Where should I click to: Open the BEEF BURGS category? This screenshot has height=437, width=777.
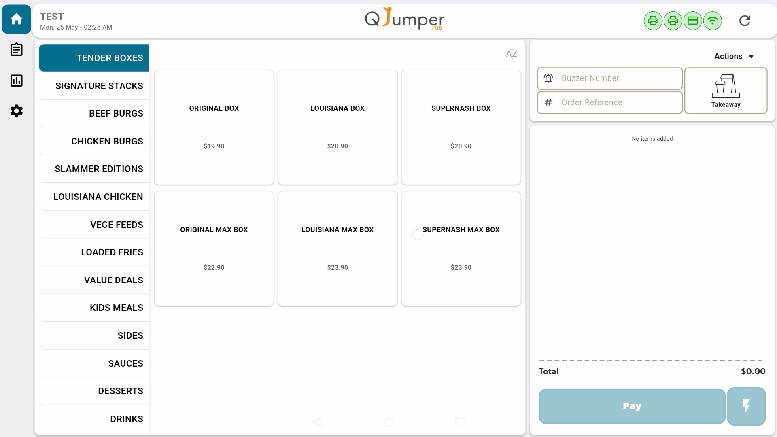coord(94,113)
